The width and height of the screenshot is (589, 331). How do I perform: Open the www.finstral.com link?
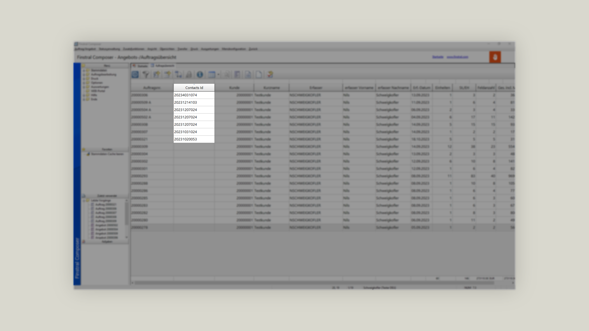pos(457,57)
